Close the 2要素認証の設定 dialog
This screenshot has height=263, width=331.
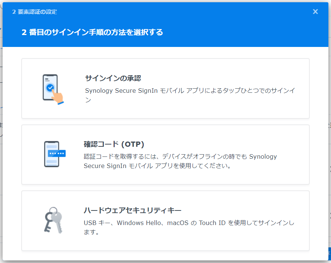(315, 12)
